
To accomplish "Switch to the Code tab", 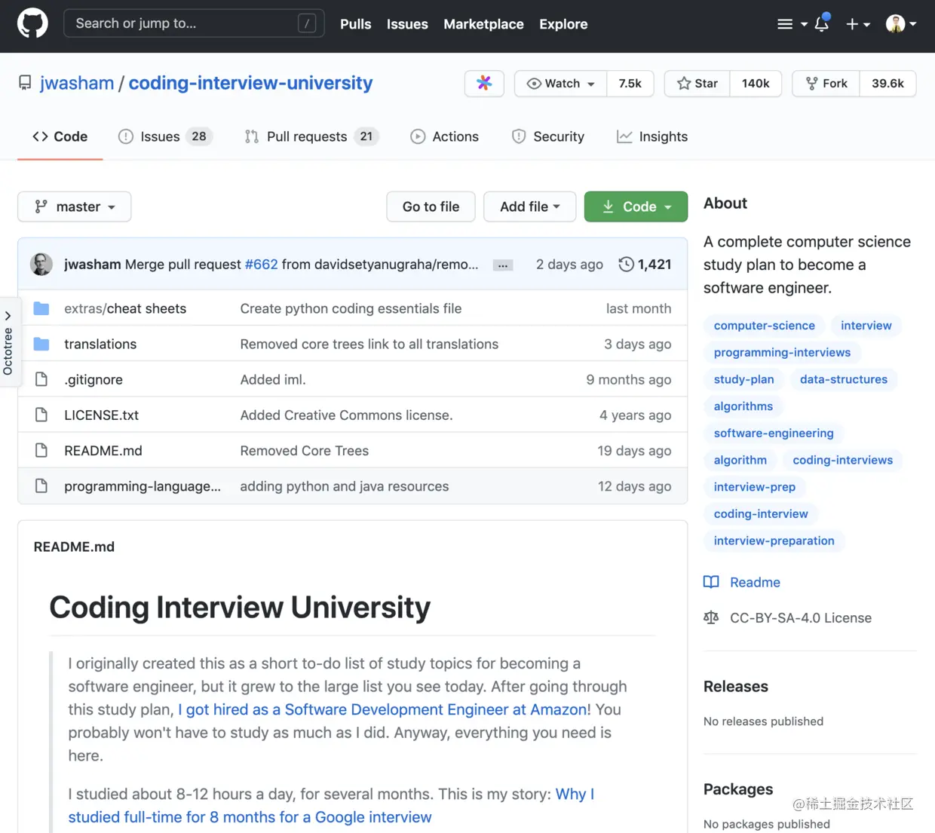I will point(60,136).
